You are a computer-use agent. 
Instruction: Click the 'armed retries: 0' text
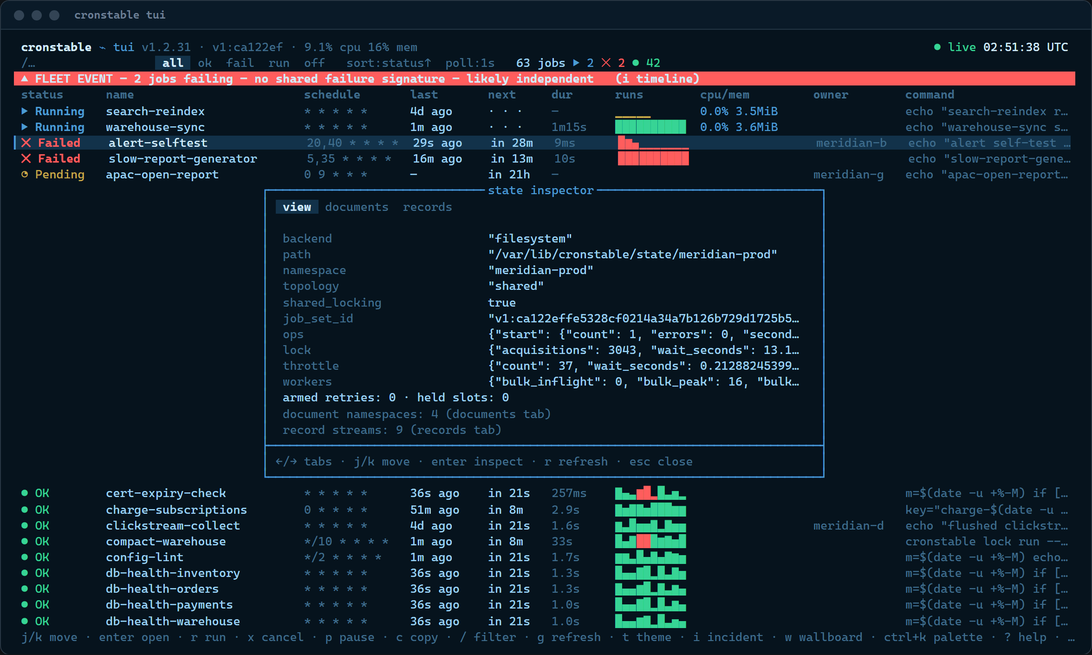339,397
